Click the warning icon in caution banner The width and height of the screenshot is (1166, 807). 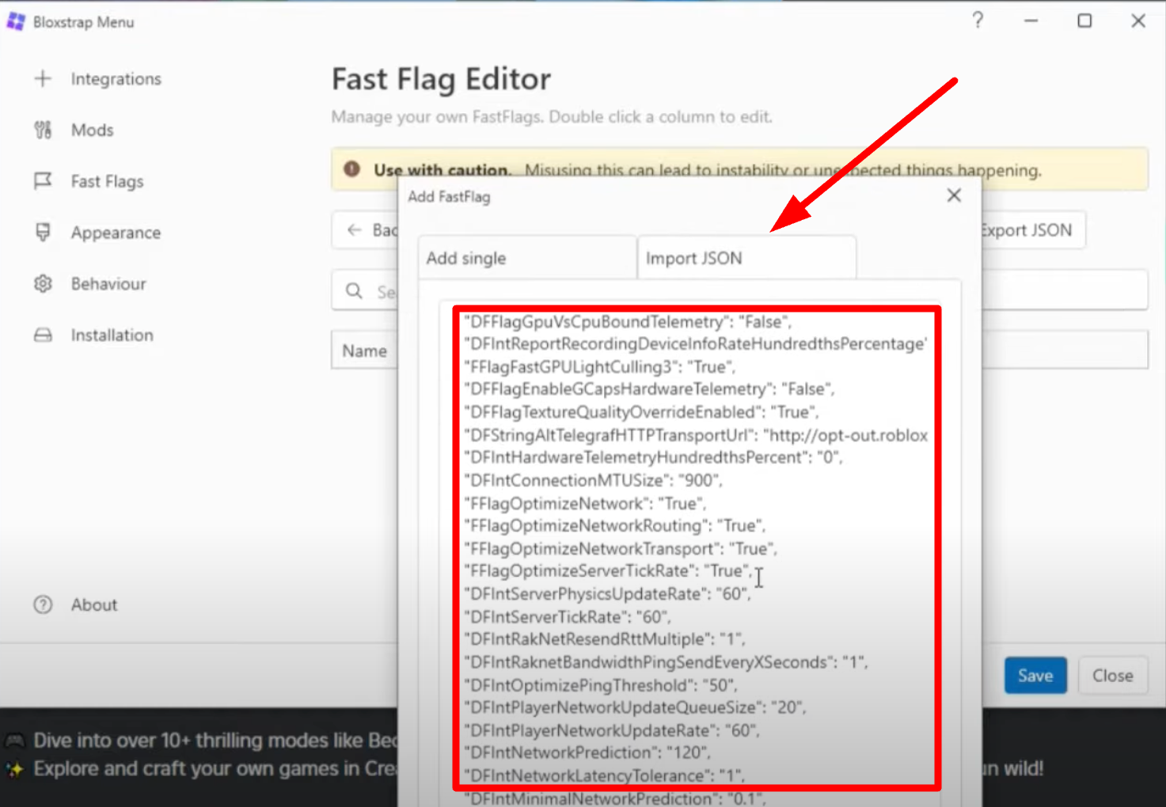click(352, 169)
